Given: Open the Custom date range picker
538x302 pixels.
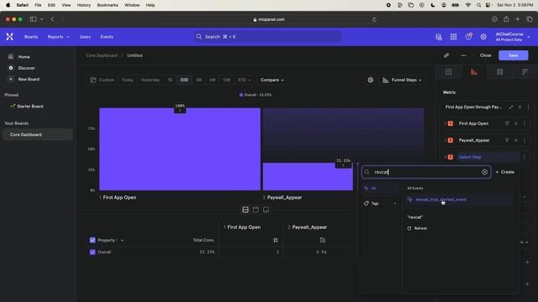Looking at the screenshot, I should [103, 80].
